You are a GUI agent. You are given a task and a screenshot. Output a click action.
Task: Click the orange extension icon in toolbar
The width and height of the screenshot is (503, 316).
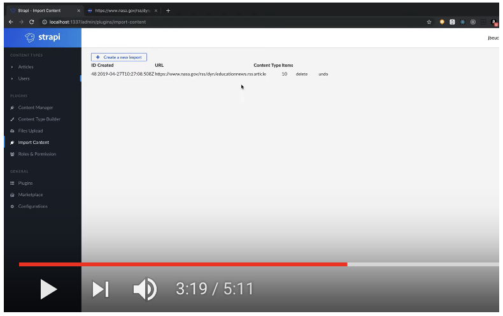pyautogui.click(x=442, y=22)
